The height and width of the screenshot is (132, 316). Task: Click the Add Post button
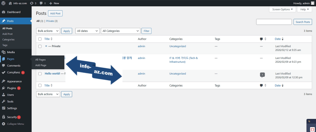[56, 14]
